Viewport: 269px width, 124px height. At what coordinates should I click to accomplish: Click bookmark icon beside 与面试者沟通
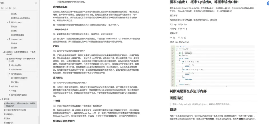coord(9,70)
